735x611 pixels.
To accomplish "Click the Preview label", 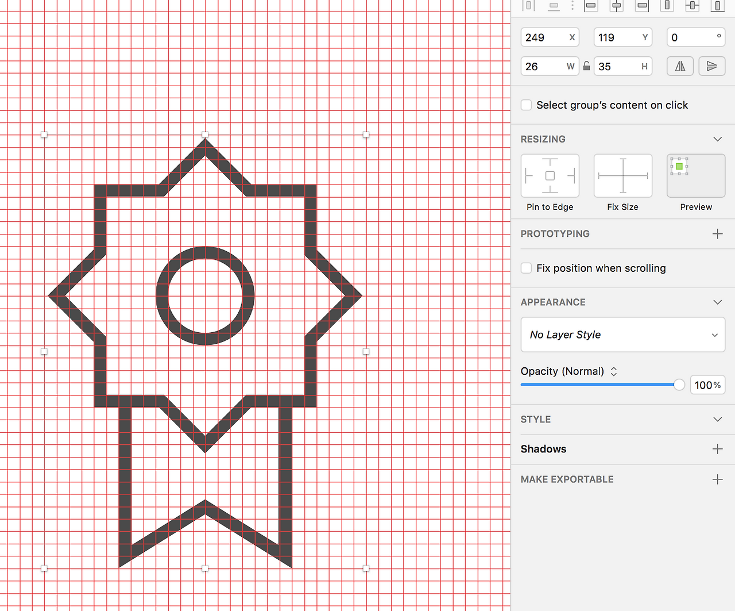I will (x=696, y=207).
